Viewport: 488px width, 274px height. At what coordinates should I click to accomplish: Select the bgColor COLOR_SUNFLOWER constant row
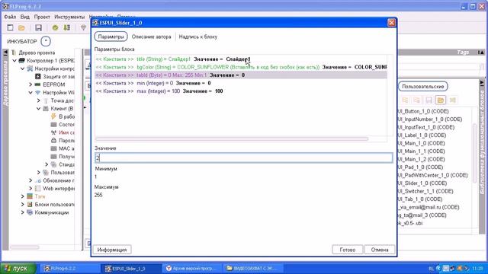pyautogui.click(x=241, y=67)
